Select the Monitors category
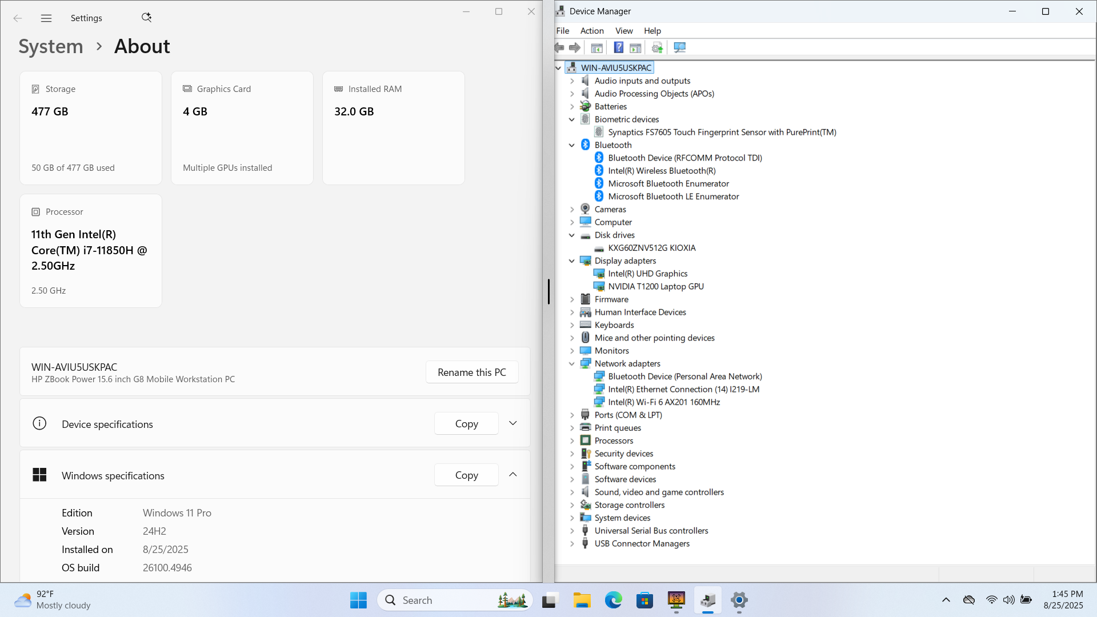Screen dimensions: 1097x617 (x=611, y=351)
